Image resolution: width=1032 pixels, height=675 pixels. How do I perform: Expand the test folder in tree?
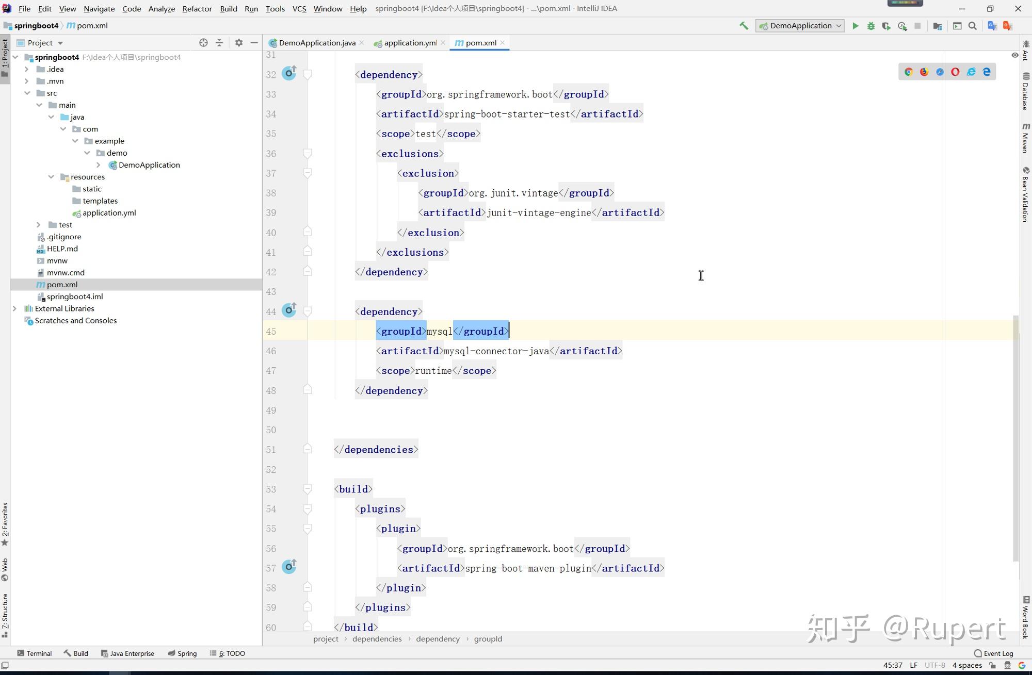(39, 225)
